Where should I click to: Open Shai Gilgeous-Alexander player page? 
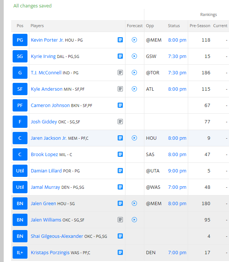pos(57,236)
